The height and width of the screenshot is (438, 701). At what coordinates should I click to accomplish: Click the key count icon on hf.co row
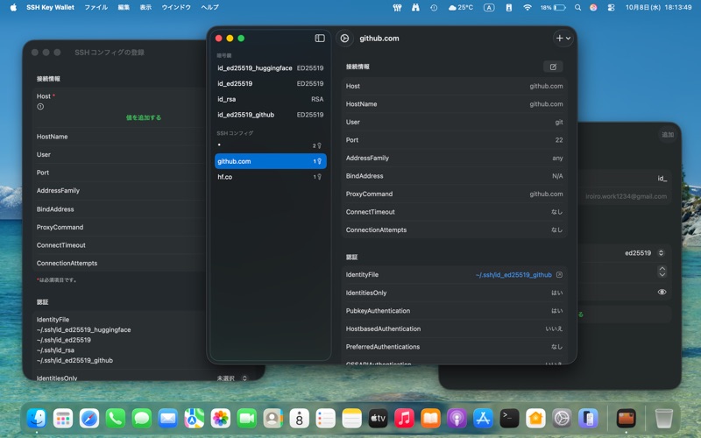point(319,177)
